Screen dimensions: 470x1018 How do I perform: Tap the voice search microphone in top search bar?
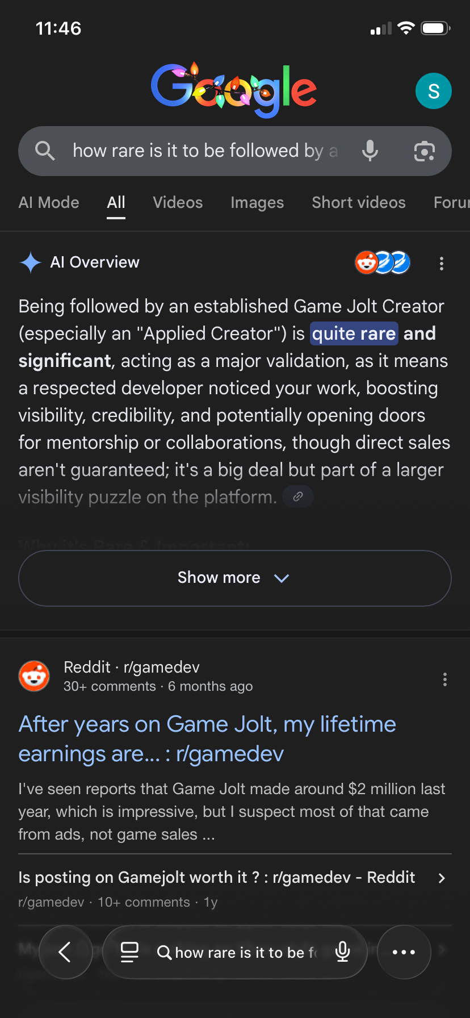(x=370, y=151)
